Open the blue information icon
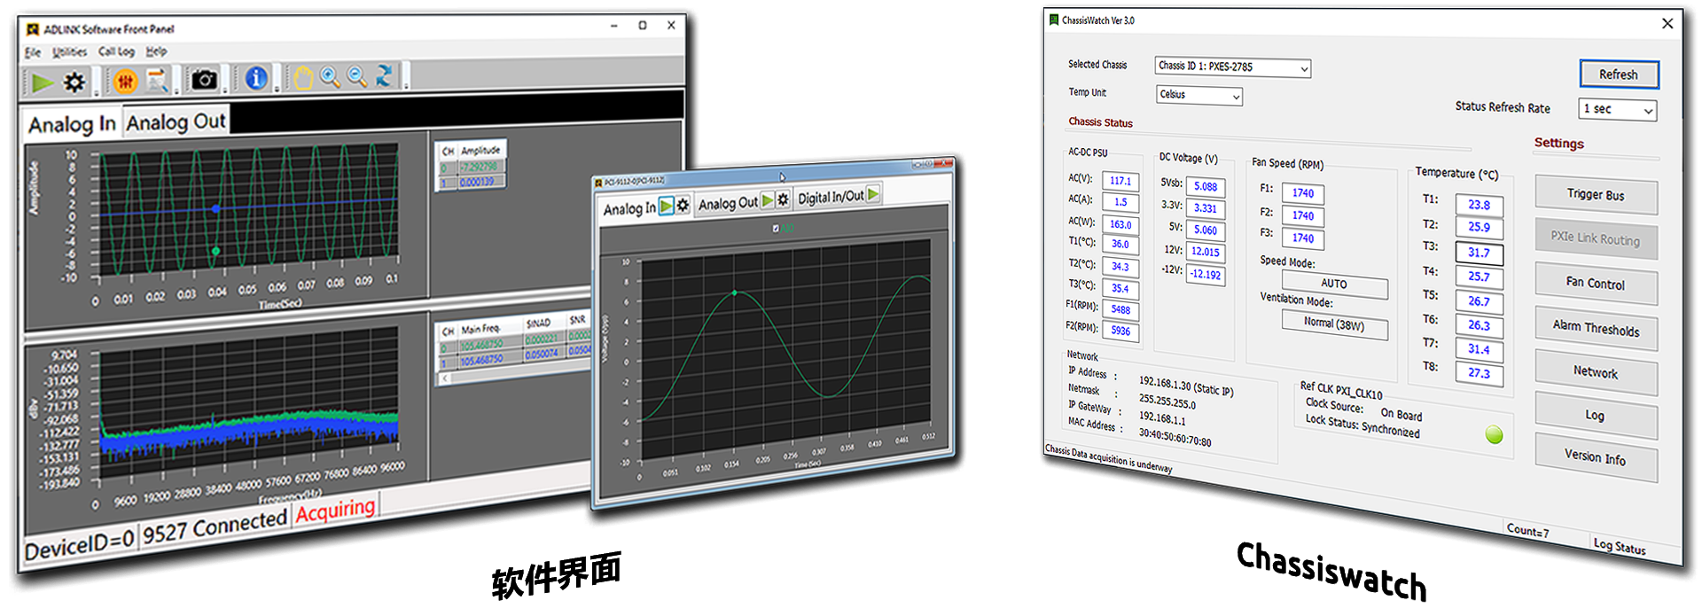This screenshot has height=616, width=1702. [x=256, y=78]
